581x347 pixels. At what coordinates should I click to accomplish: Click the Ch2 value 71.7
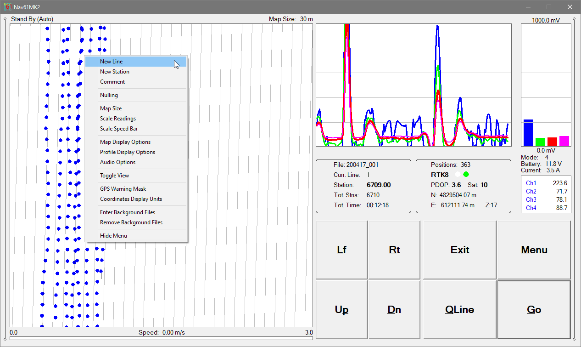(562, 191)
